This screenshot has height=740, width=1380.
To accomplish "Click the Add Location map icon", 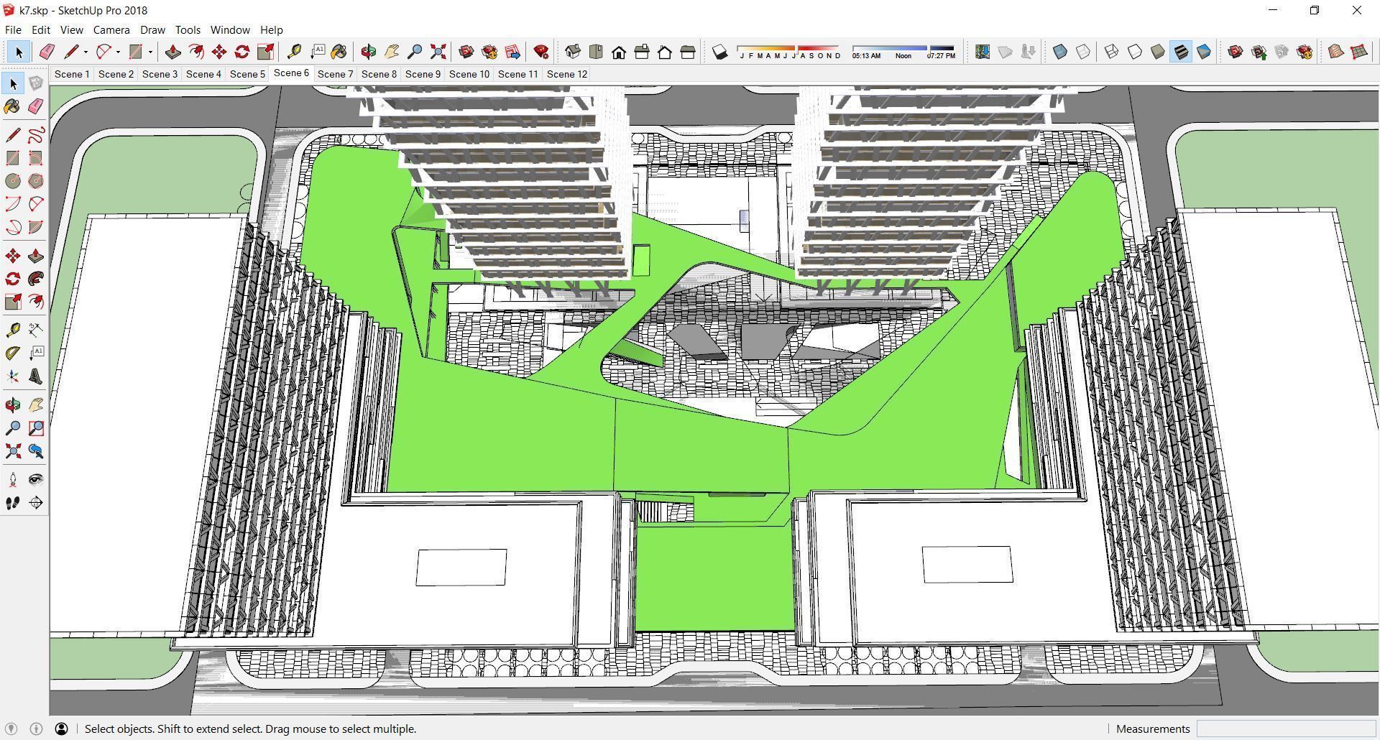I will [983, 52].
